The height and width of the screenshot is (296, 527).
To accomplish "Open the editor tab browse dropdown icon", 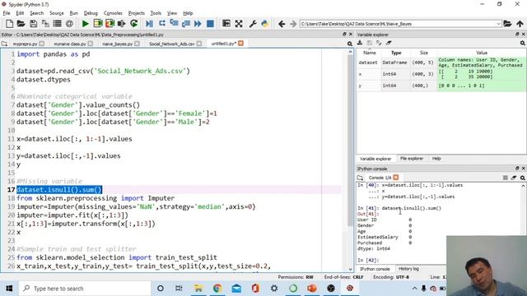I will pos(4,44).
